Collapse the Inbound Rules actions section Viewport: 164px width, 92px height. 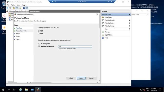[130, 14]
